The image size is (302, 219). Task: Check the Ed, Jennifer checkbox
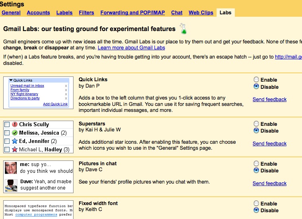[7, 141]
